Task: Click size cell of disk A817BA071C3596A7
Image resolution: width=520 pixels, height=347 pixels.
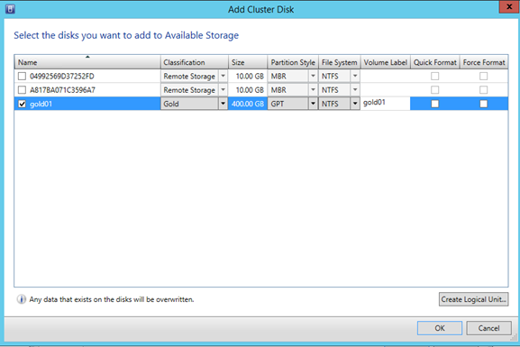Action: tap(248, 90)
